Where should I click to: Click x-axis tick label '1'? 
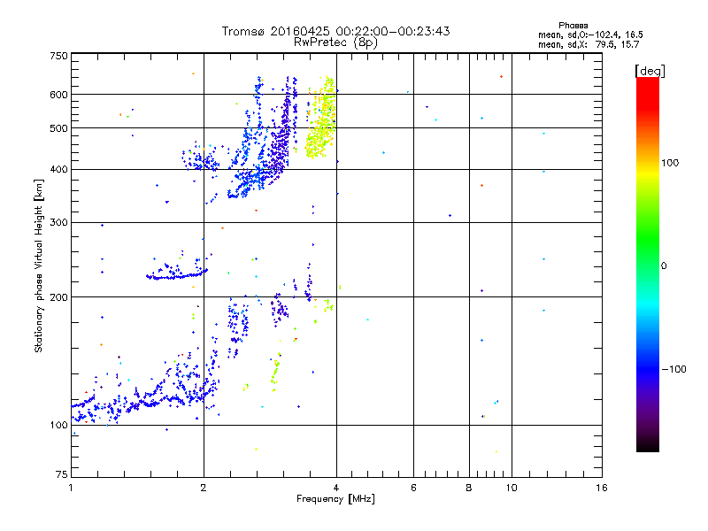click(71, 488)
